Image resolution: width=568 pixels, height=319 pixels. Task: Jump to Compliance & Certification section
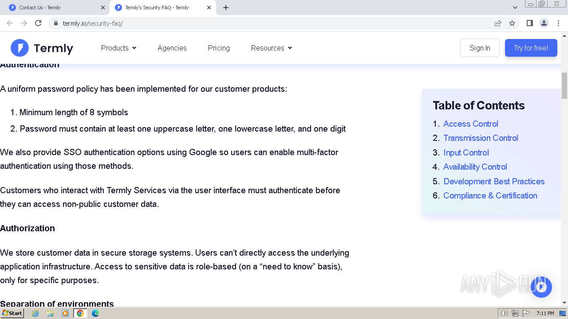tap(490, 195)
